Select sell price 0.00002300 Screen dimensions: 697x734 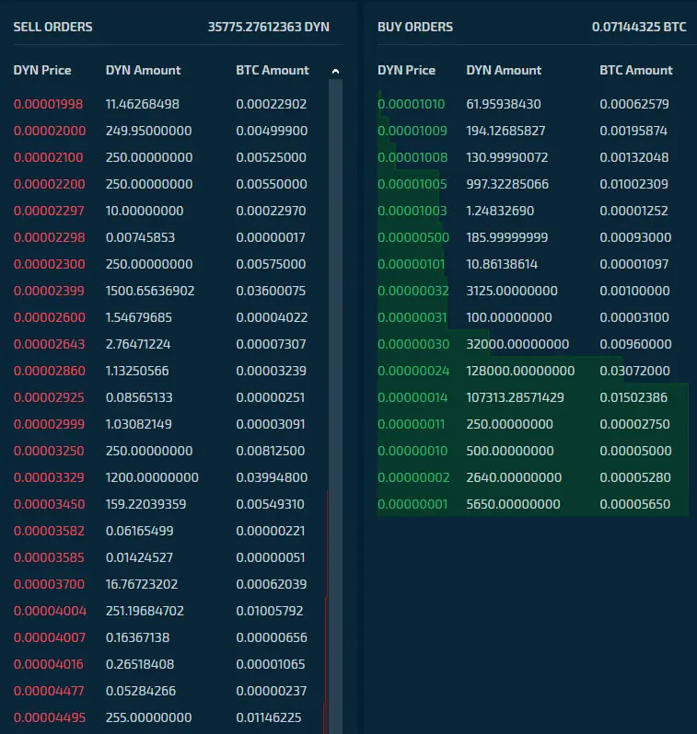click(x=49, y=264)
